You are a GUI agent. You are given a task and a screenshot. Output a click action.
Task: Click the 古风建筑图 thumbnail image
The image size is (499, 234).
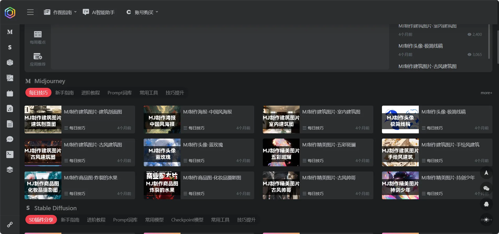coord(43,152)
